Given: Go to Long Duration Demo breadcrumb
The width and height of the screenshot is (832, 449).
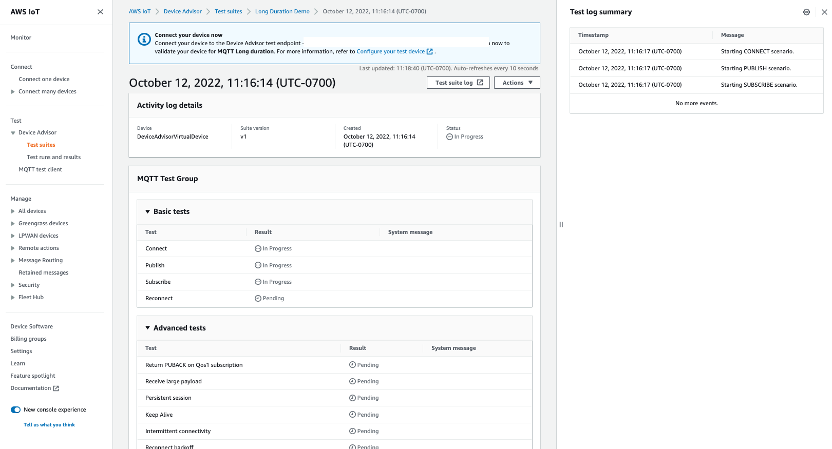Looking at the screenshot, I should pyautogui.click(x=282, y=11).
